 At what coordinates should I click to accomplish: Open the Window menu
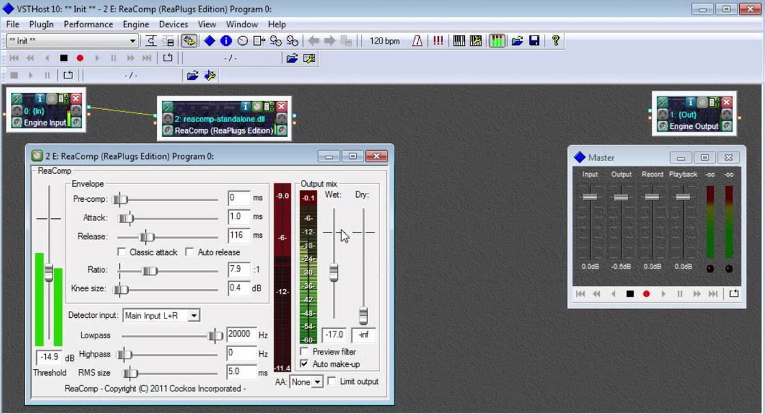coord(242,25)
